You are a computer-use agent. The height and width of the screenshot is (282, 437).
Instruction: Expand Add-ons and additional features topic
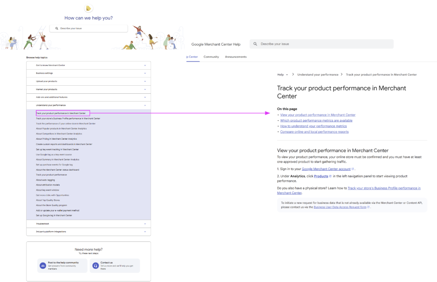[x=88, y=97]
